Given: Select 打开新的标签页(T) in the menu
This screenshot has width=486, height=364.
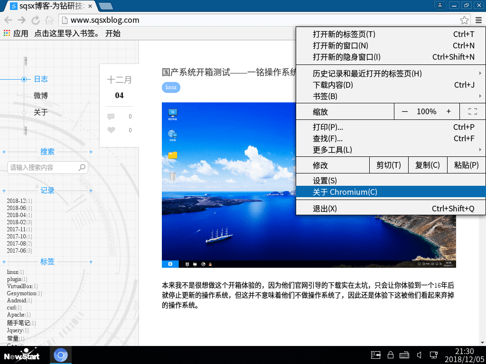Looking at the screenshot, I should point(391,34).
